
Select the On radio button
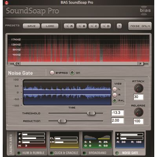72,73
